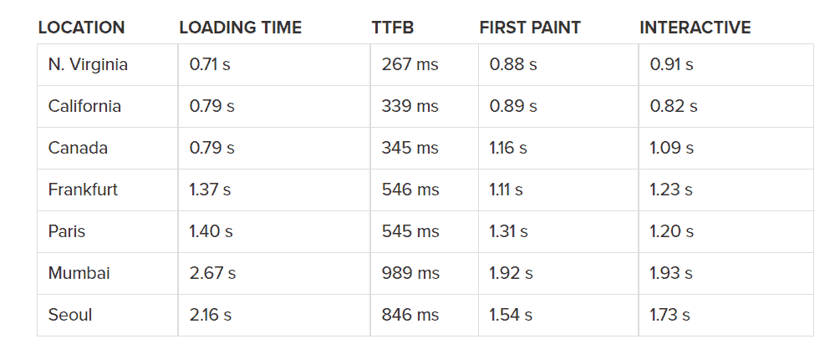The height and width of the screenshot is (344, 830).
Task: Click the TTFB column header
Action: [393, 28]
